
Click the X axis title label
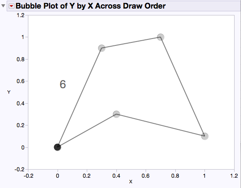click(x=131, y=182)
